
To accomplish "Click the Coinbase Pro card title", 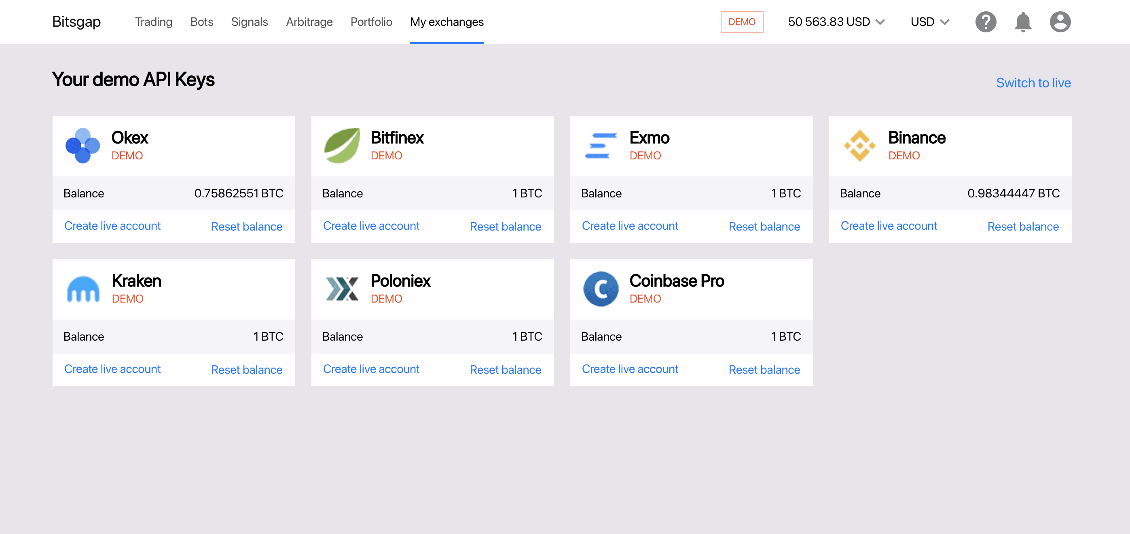I will click(677, 281).
